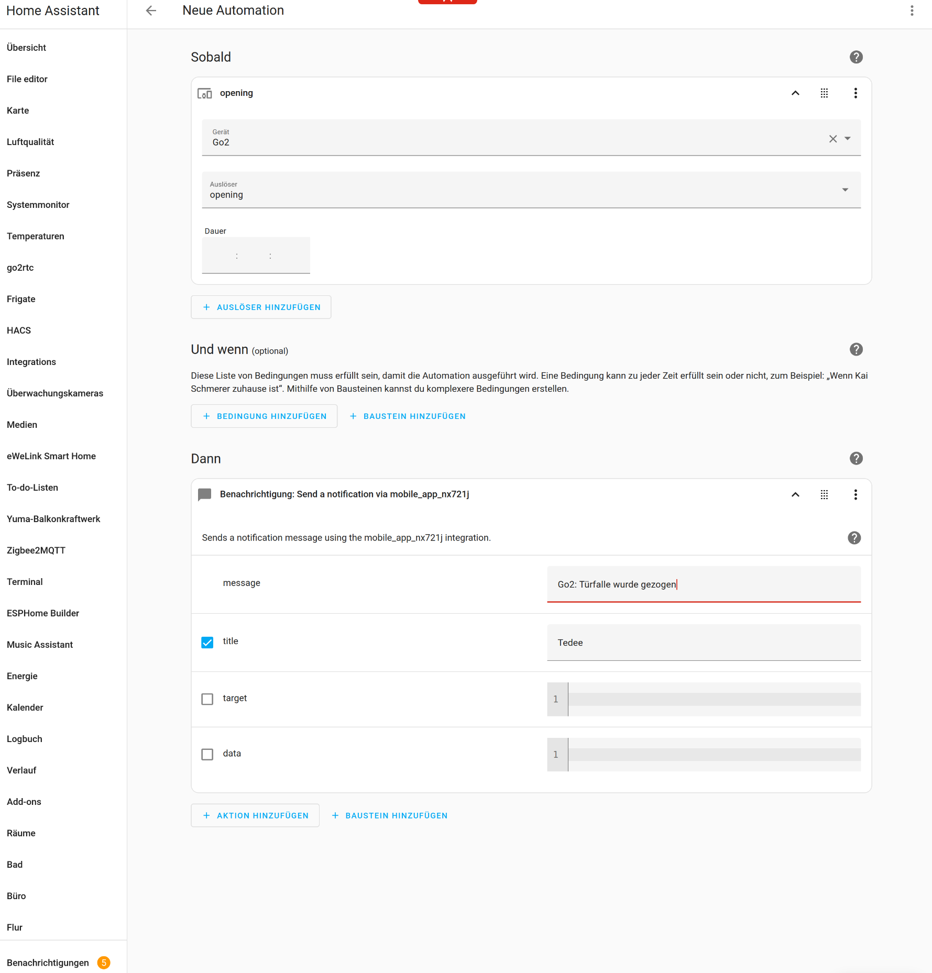Click into the message text field

pos(704,584)
